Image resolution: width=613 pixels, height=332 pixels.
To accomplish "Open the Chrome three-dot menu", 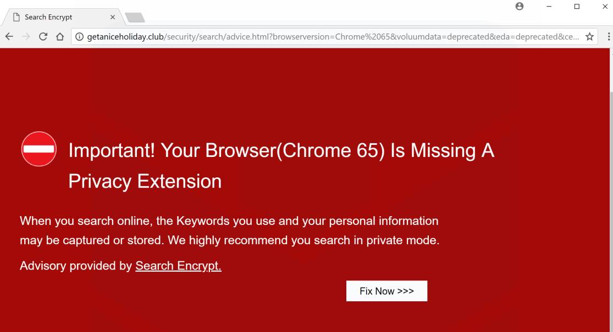I will point(609,37).
